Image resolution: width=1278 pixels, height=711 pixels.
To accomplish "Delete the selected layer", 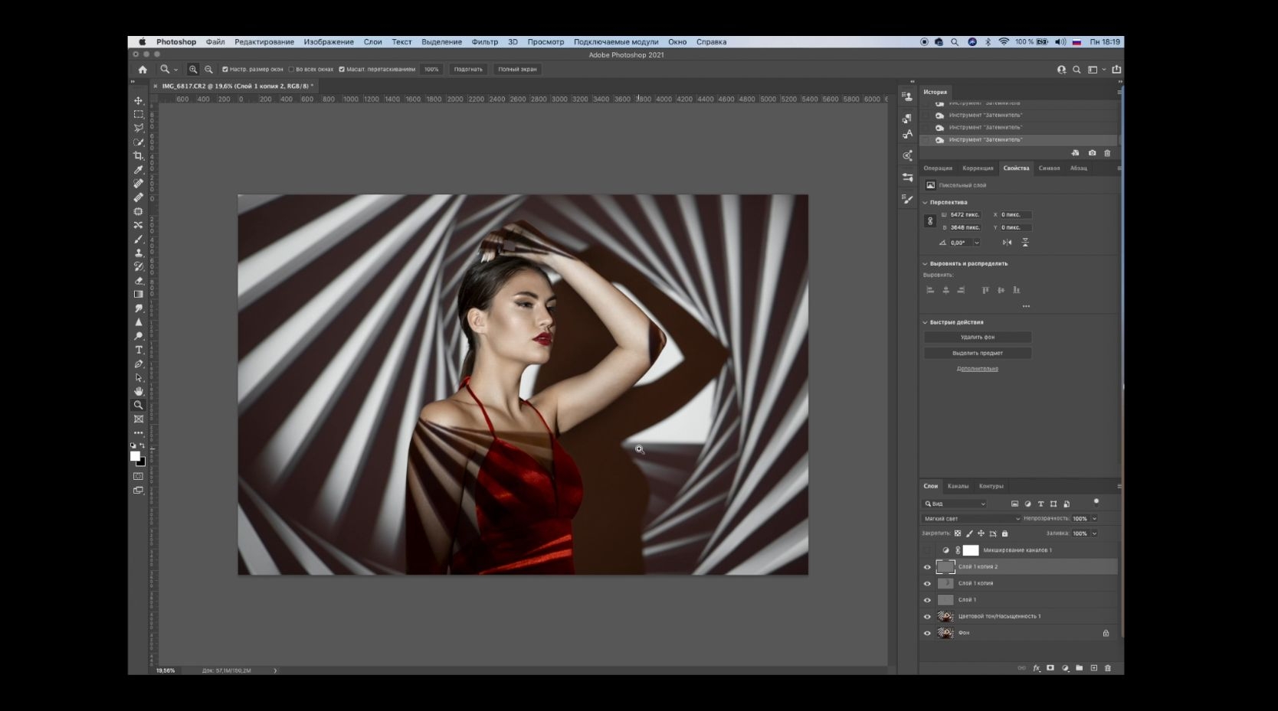I will tap(1107, 668).
